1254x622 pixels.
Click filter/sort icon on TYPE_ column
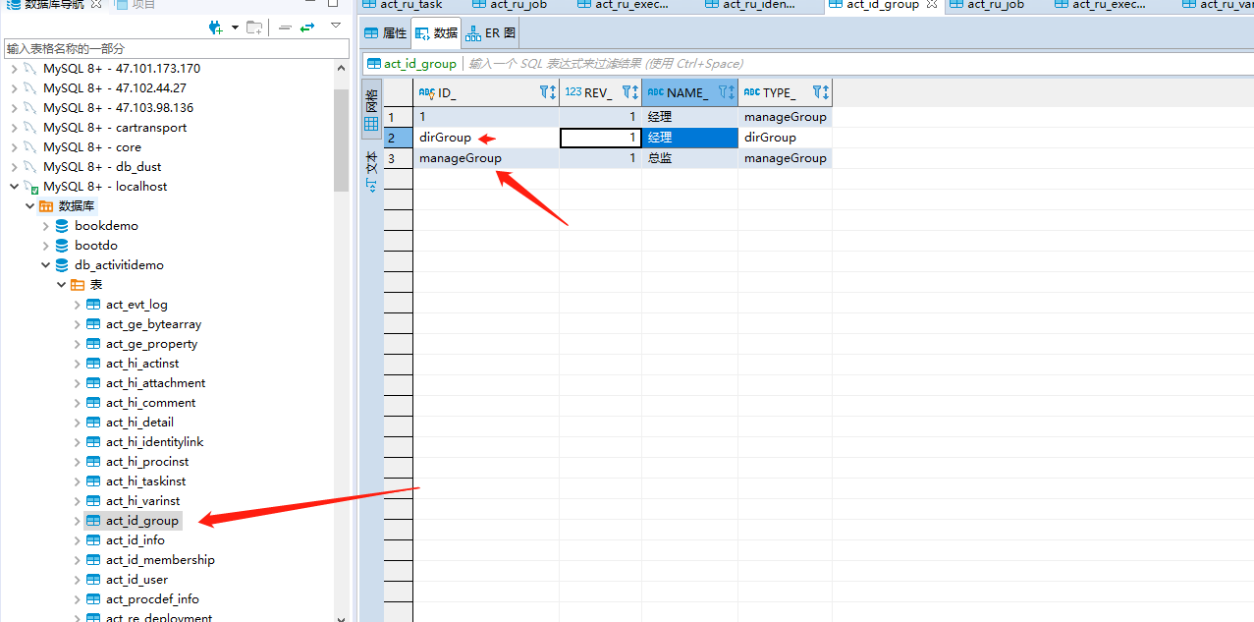[821, 92]
